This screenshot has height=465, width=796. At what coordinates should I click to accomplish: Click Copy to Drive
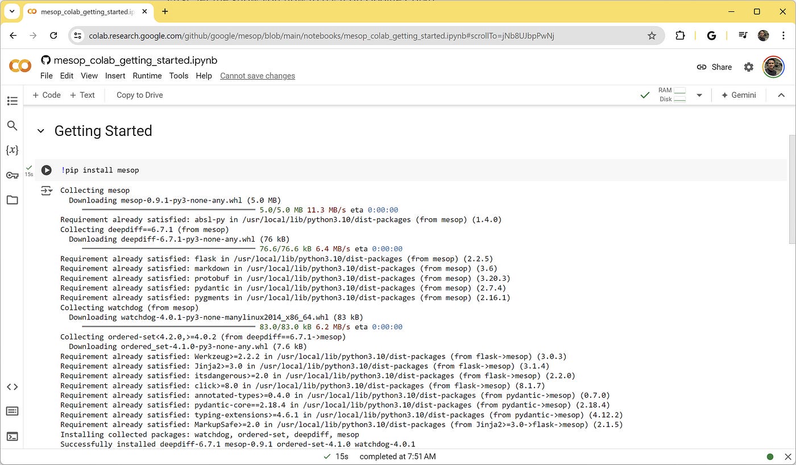pos(139,95)
